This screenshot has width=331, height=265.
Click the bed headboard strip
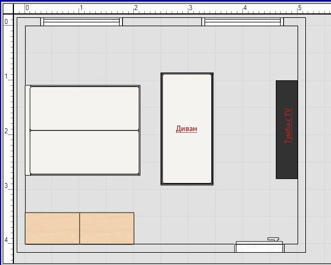point(27,130)
